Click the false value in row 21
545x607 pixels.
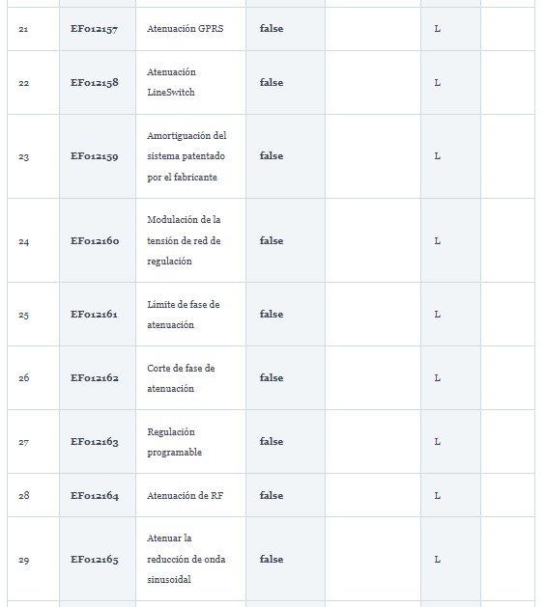click(272, 29)
